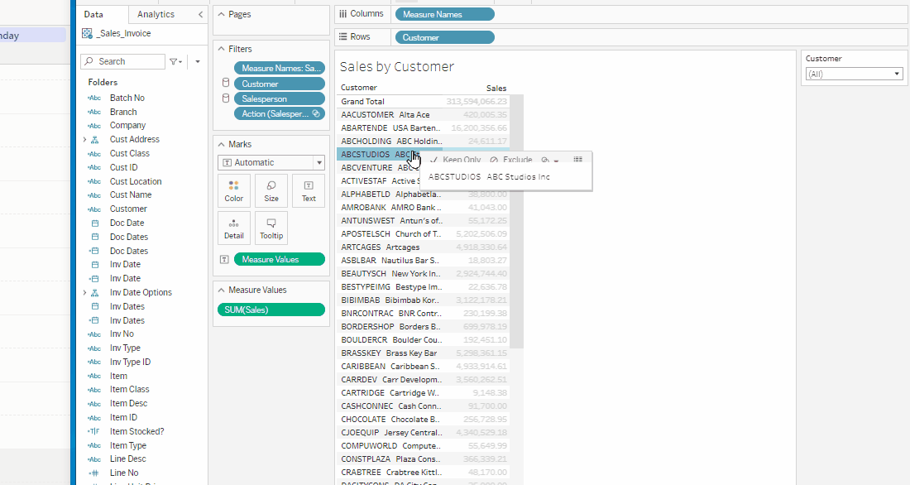
Task: Click Exclude in the tooltip
Action: [x=512, y=160]
